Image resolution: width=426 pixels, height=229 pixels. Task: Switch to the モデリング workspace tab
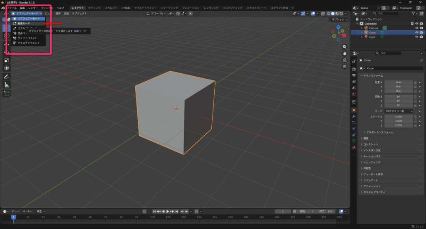click(94, 8)
